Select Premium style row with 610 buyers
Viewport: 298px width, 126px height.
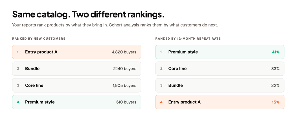coord(76,102)
